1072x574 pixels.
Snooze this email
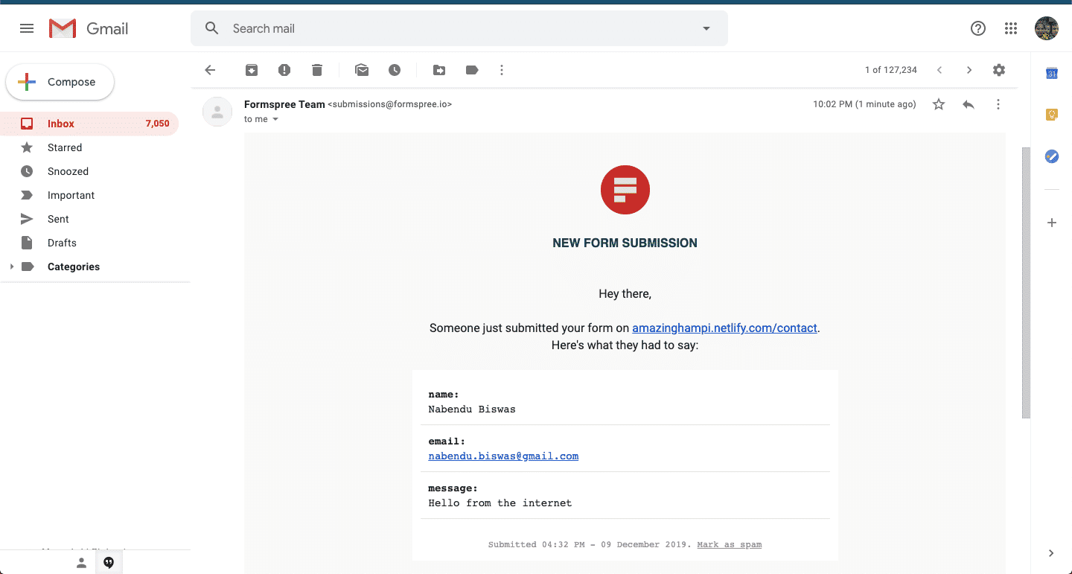[395, 70]
